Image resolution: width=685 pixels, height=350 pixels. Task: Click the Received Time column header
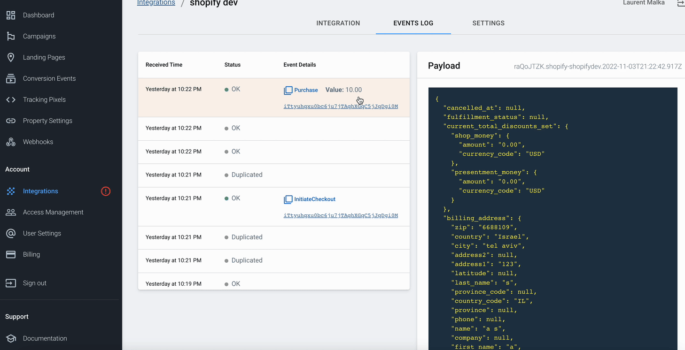point(164,65)
